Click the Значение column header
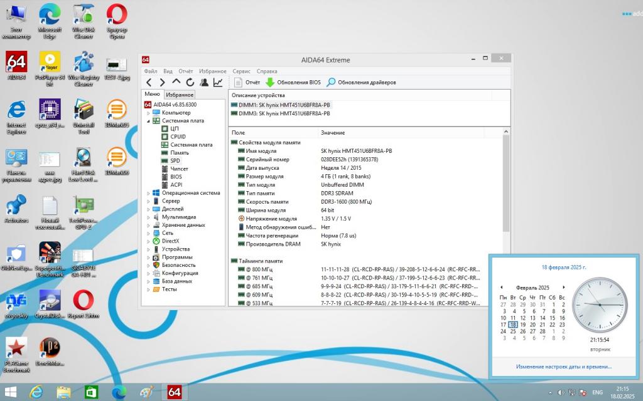 (401, 133)
